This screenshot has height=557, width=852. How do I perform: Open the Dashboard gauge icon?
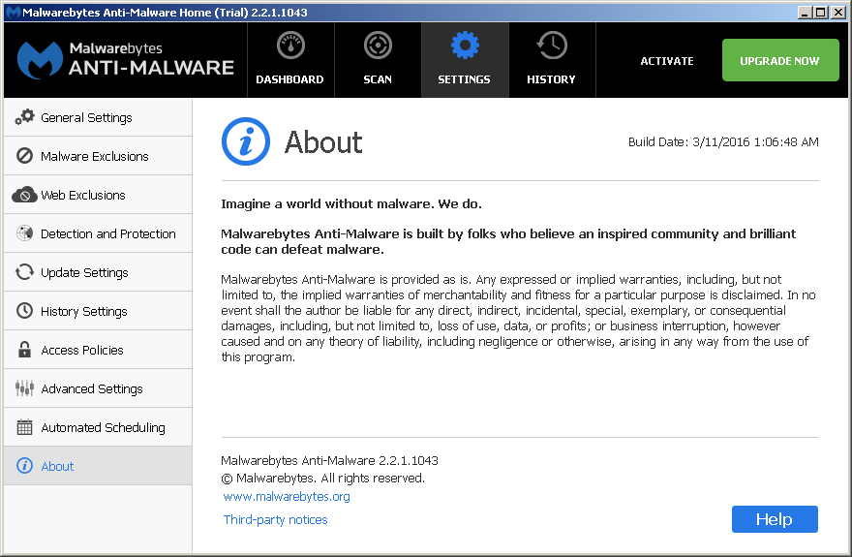289,46
